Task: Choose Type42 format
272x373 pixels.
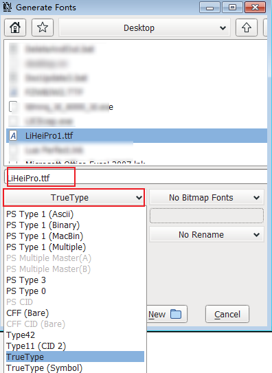Action: tap(75, 335)
